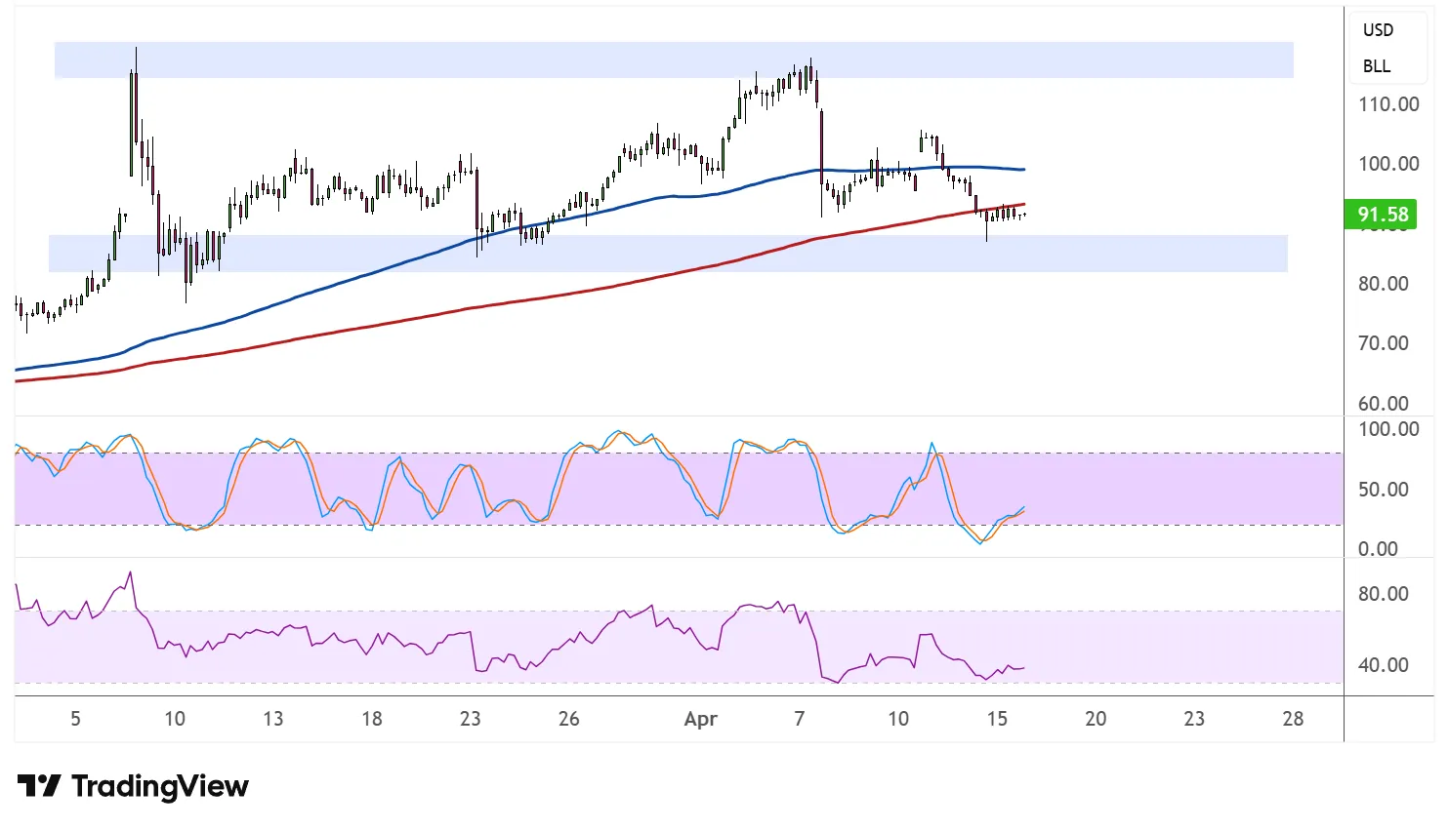Click the green 91.58 current price tag

1383,215
